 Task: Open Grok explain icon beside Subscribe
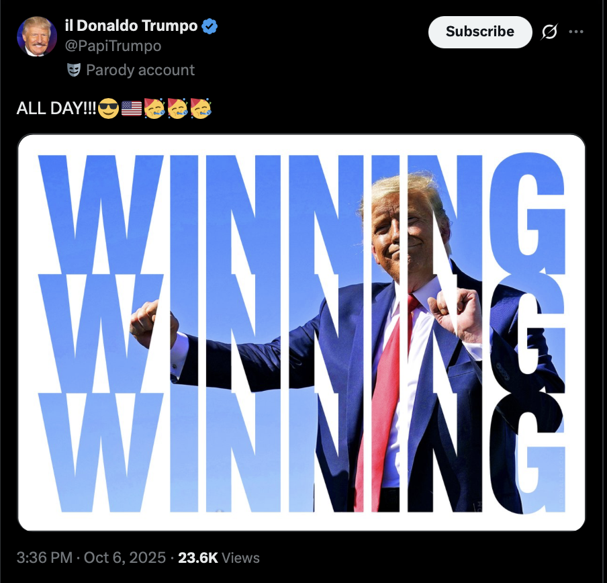coord(549,32)
